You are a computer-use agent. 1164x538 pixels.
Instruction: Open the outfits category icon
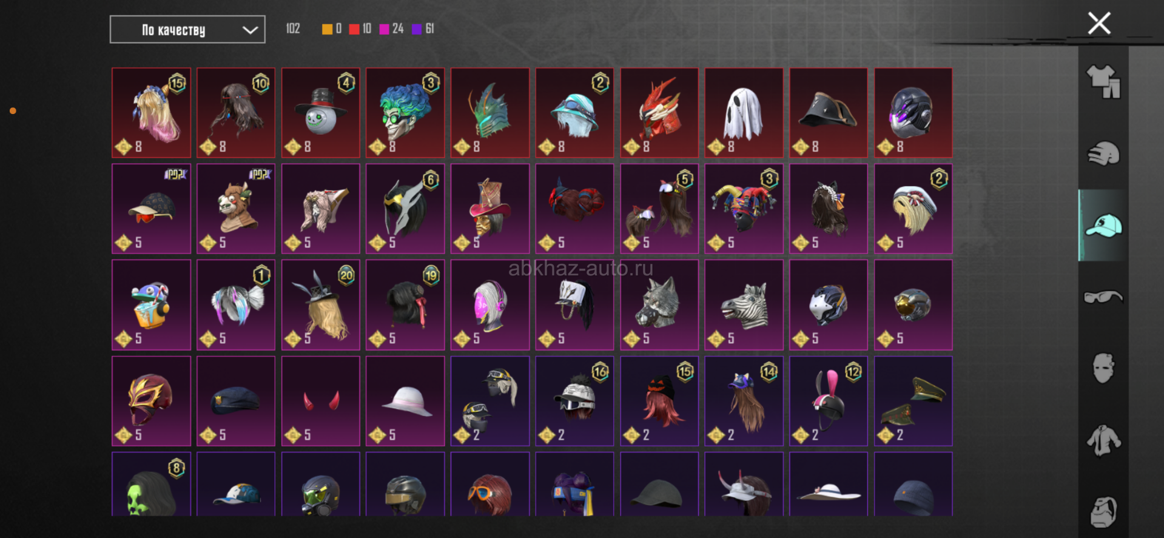pos(1103,81)
